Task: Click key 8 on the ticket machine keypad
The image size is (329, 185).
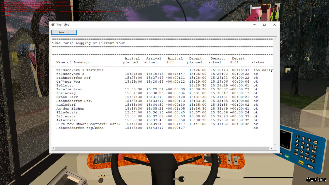Action: tap(302, 148)
